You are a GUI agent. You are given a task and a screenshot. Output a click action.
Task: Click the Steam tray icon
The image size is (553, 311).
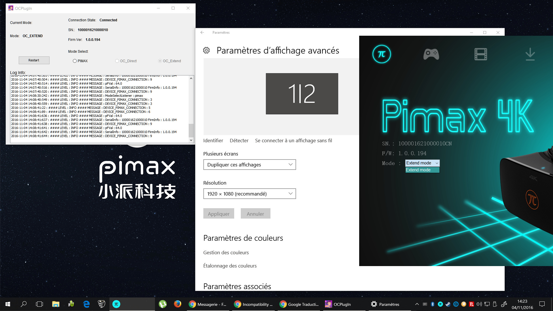(448, 304)
